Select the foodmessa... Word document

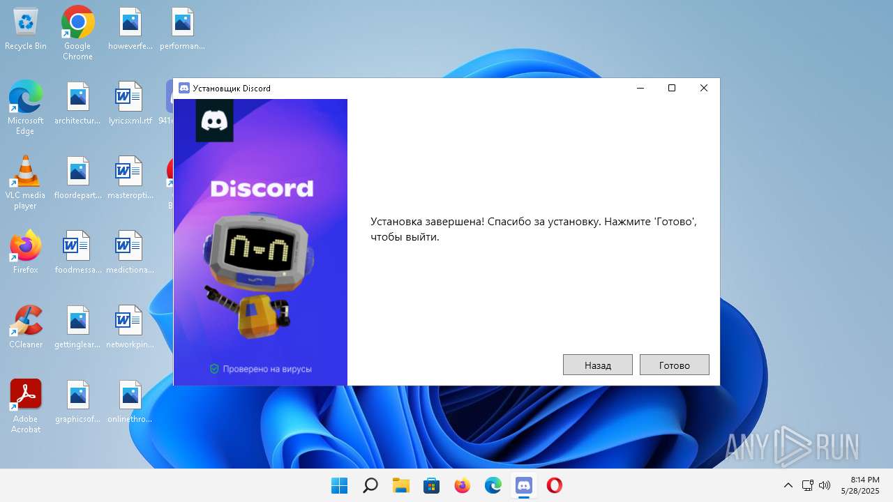tap(77, 252)
